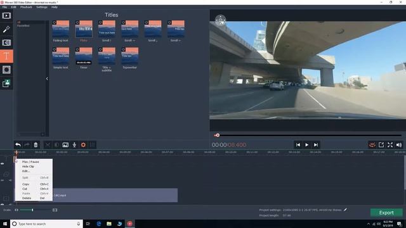Open the image crop toolbar icon

(x=65, y=145)
